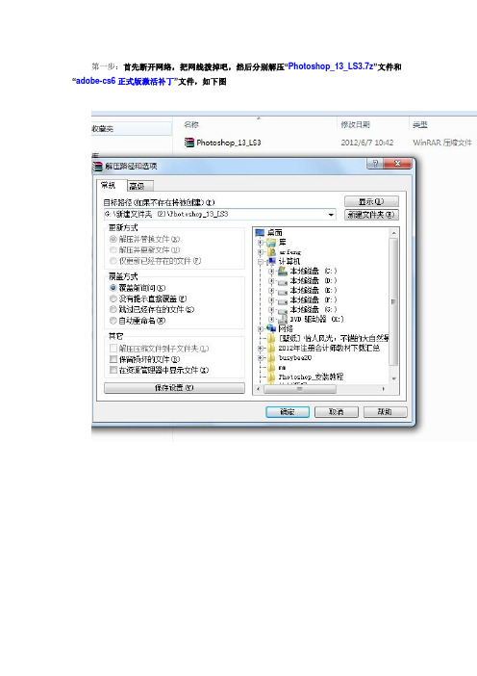
Task: Click the 网络 network icon
Action: (x=271, y=328)
